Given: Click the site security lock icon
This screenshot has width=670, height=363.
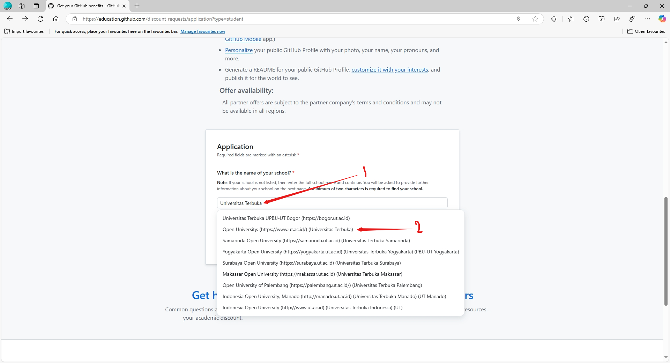Looking at the screenshot, I should tap(75, 19).
